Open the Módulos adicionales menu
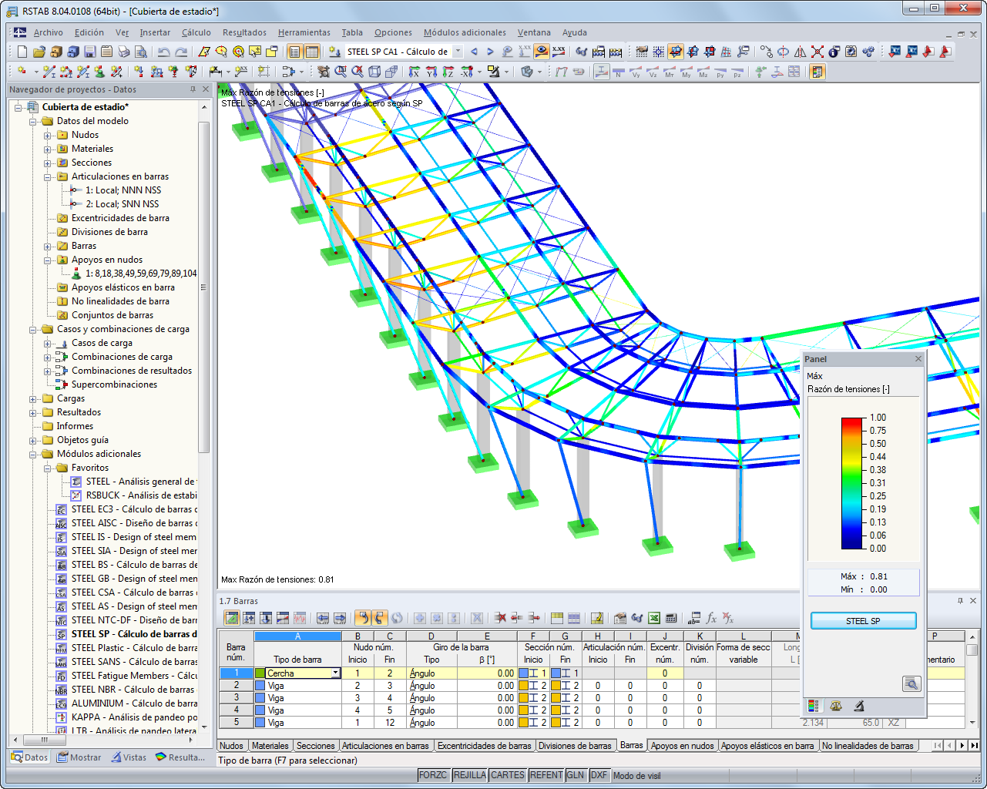The width and height of the screenshot is (987, 789). coord(465,32)
